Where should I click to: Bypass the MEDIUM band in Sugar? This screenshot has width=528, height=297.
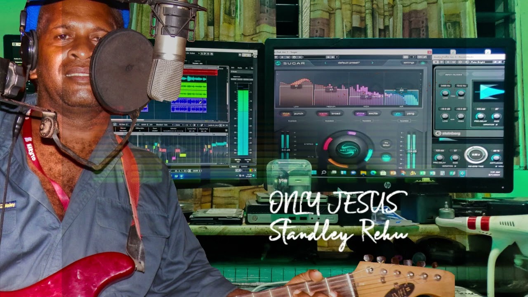(x=329, y=121)
